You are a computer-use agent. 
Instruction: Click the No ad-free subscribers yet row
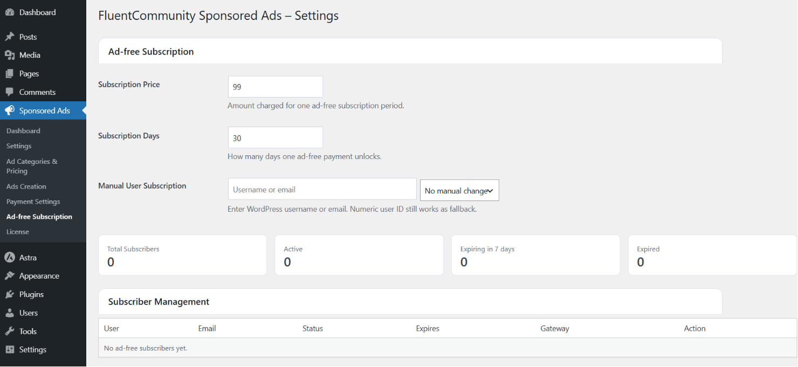[x=448, y=348]
